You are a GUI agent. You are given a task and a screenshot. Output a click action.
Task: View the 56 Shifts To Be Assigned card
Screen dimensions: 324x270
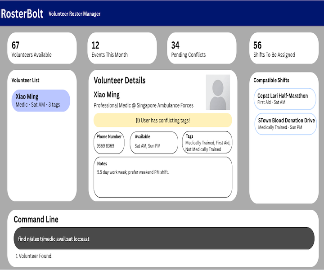[x=283, y=48]
